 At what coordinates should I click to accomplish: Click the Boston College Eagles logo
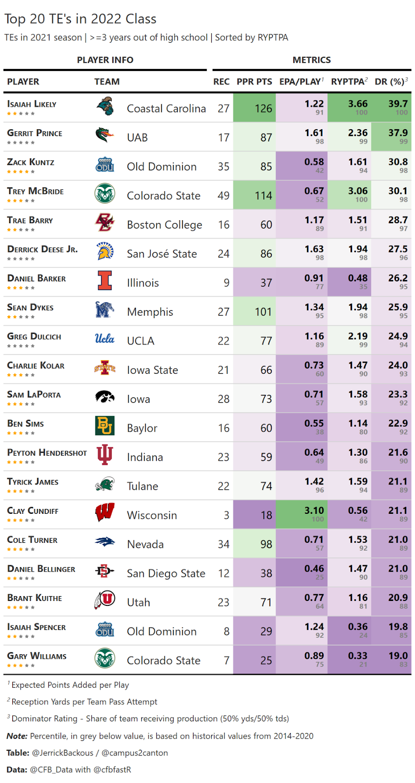click(105, 223)
